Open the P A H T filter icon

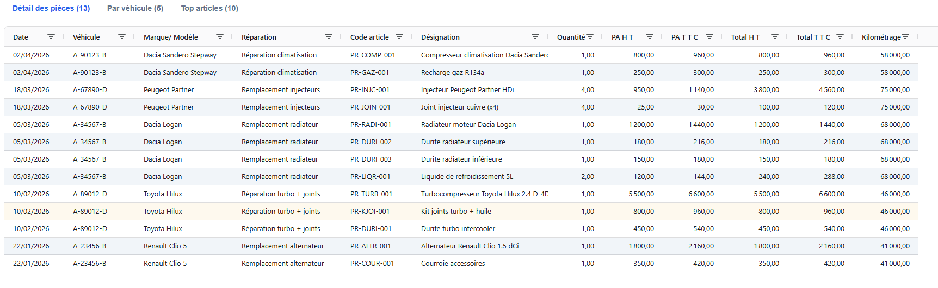(650, 36)
